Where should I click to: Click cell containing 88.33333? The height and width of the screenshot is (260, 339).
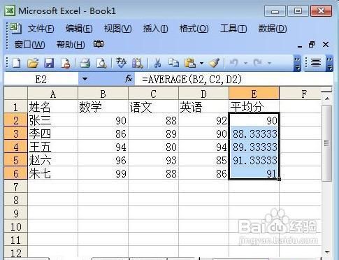coord(254,133)
